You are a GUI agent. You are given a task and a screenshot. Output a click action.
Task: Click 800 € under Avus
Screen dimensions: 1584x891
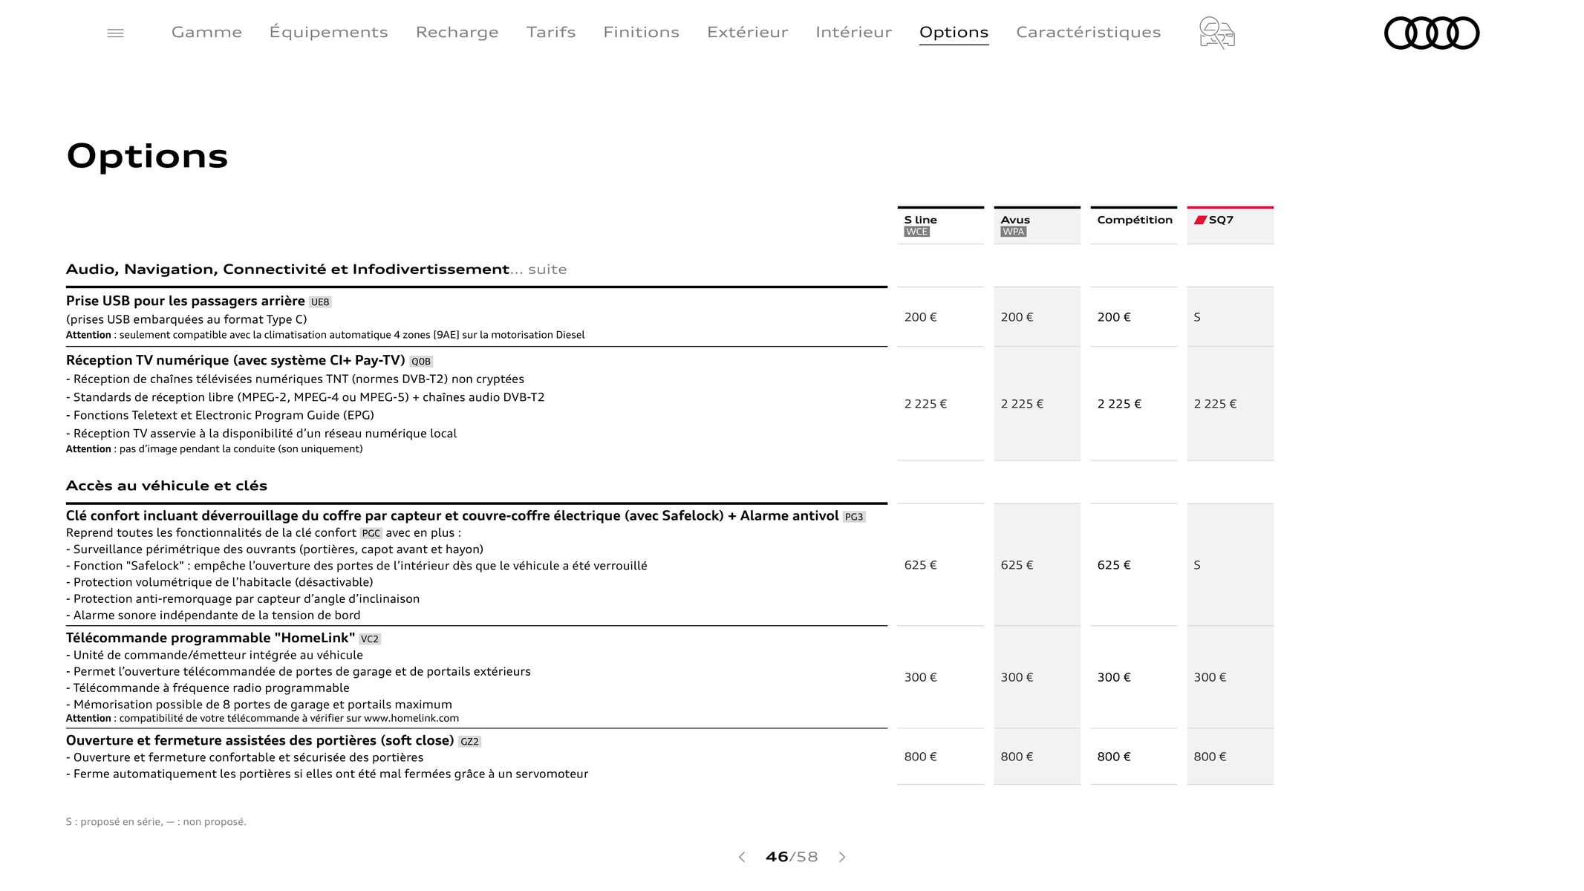pos(1017,757)
